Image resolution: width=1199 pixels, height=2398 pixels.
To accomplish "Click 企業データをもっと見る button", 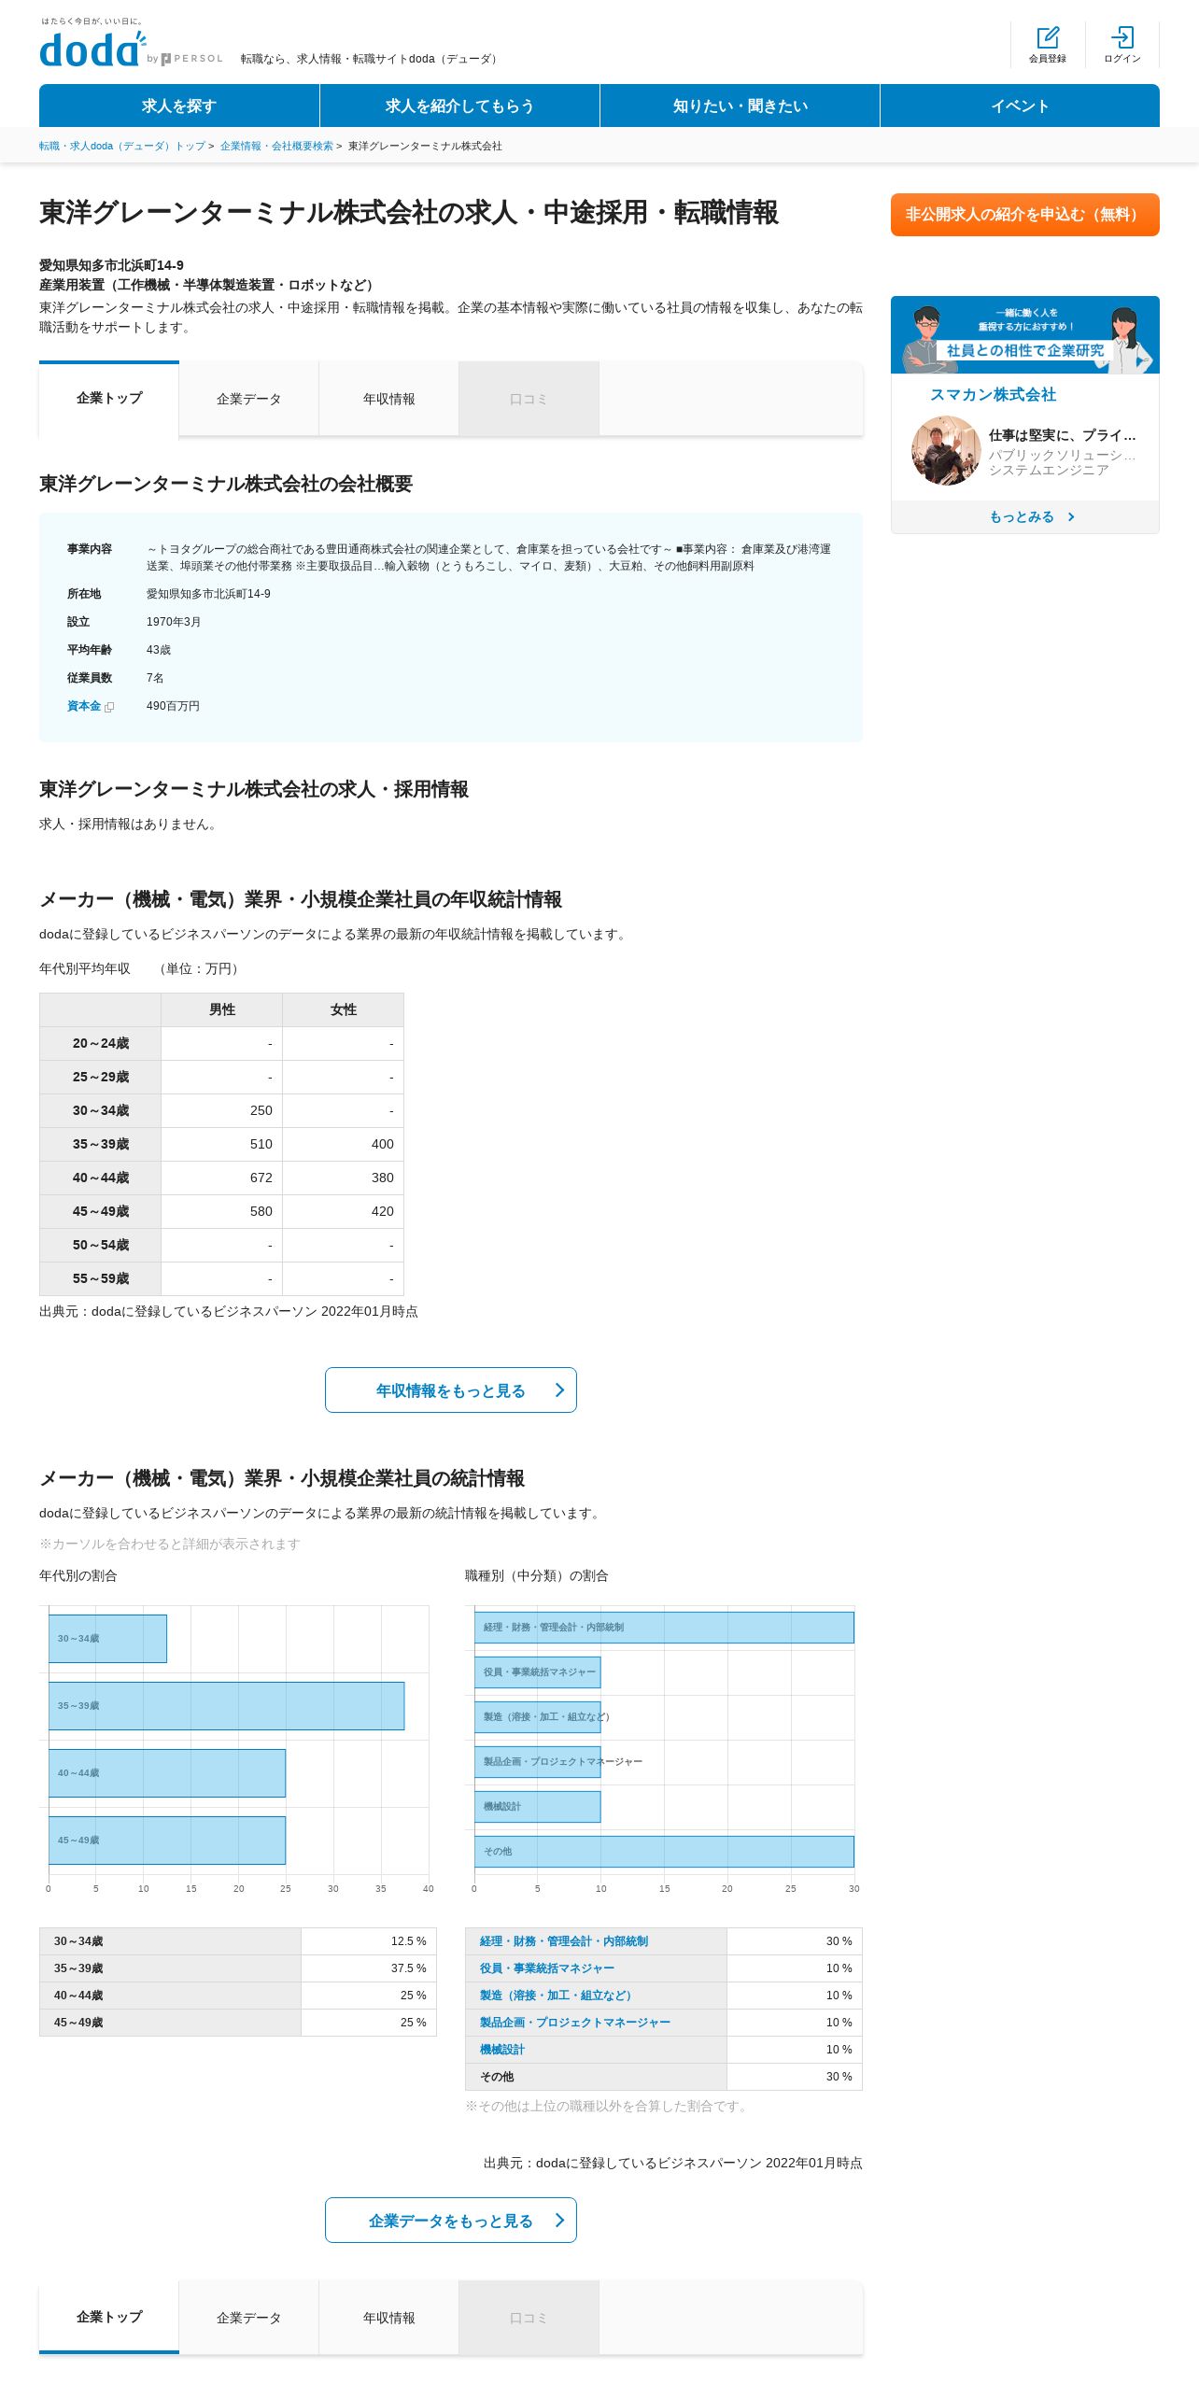I will (x=450, y=2220).
